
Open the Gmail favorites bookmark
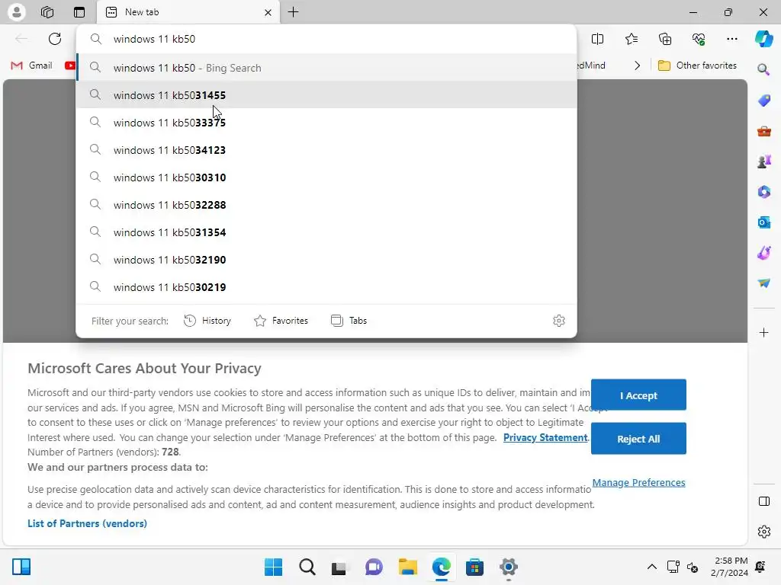pos(32,66)
